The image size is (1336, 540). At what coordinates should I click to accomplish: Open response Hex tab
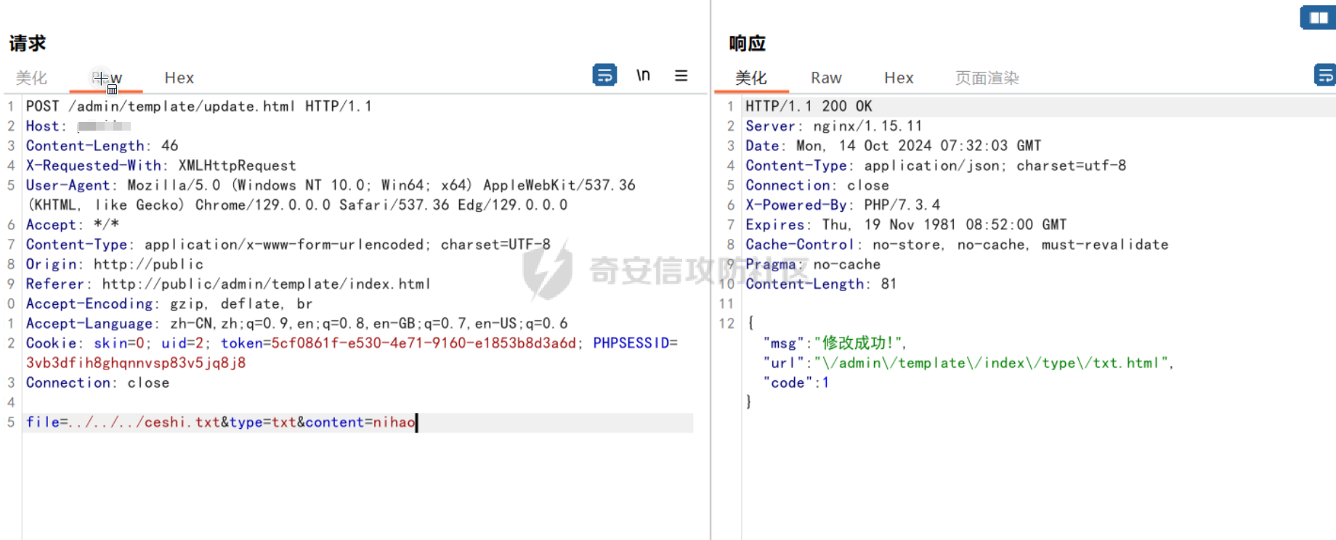(899, 78)
